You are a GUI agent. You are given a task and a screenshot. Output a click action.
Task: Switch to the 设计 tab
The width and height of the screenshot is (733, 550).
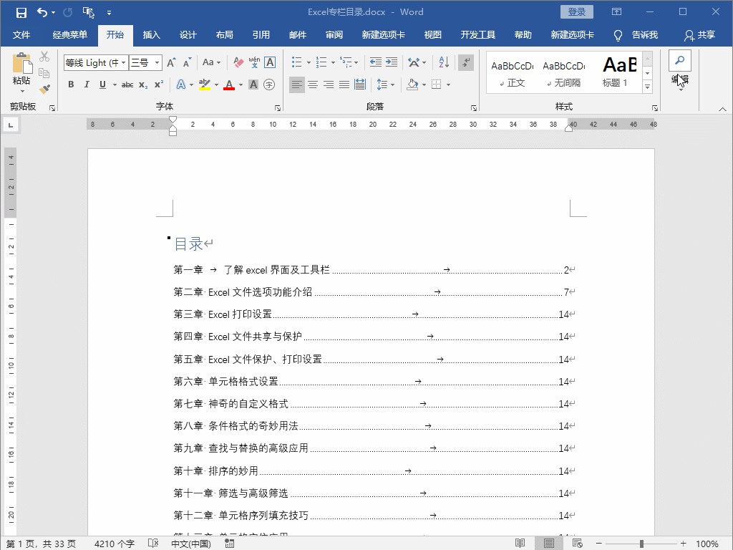(x=188, y=35)
